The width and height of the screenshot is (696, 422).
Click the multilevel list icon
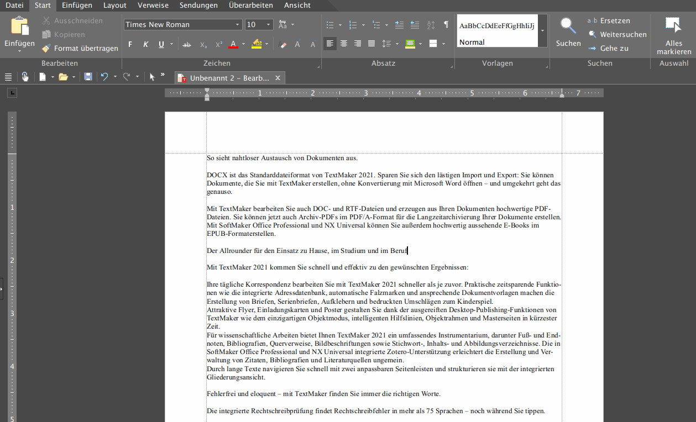(x=376, y=25)
